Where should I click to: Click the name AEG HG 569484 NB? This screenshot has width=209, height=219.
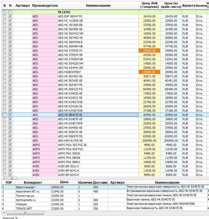[x=70, y=46]
